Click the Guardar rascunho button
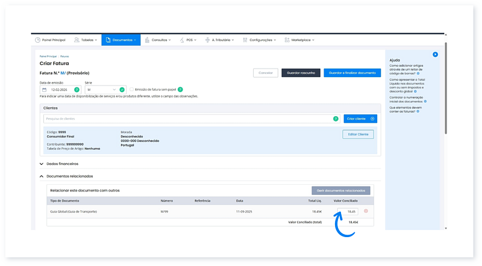Viewport: 482px width, 266px height. coord(301,73)
